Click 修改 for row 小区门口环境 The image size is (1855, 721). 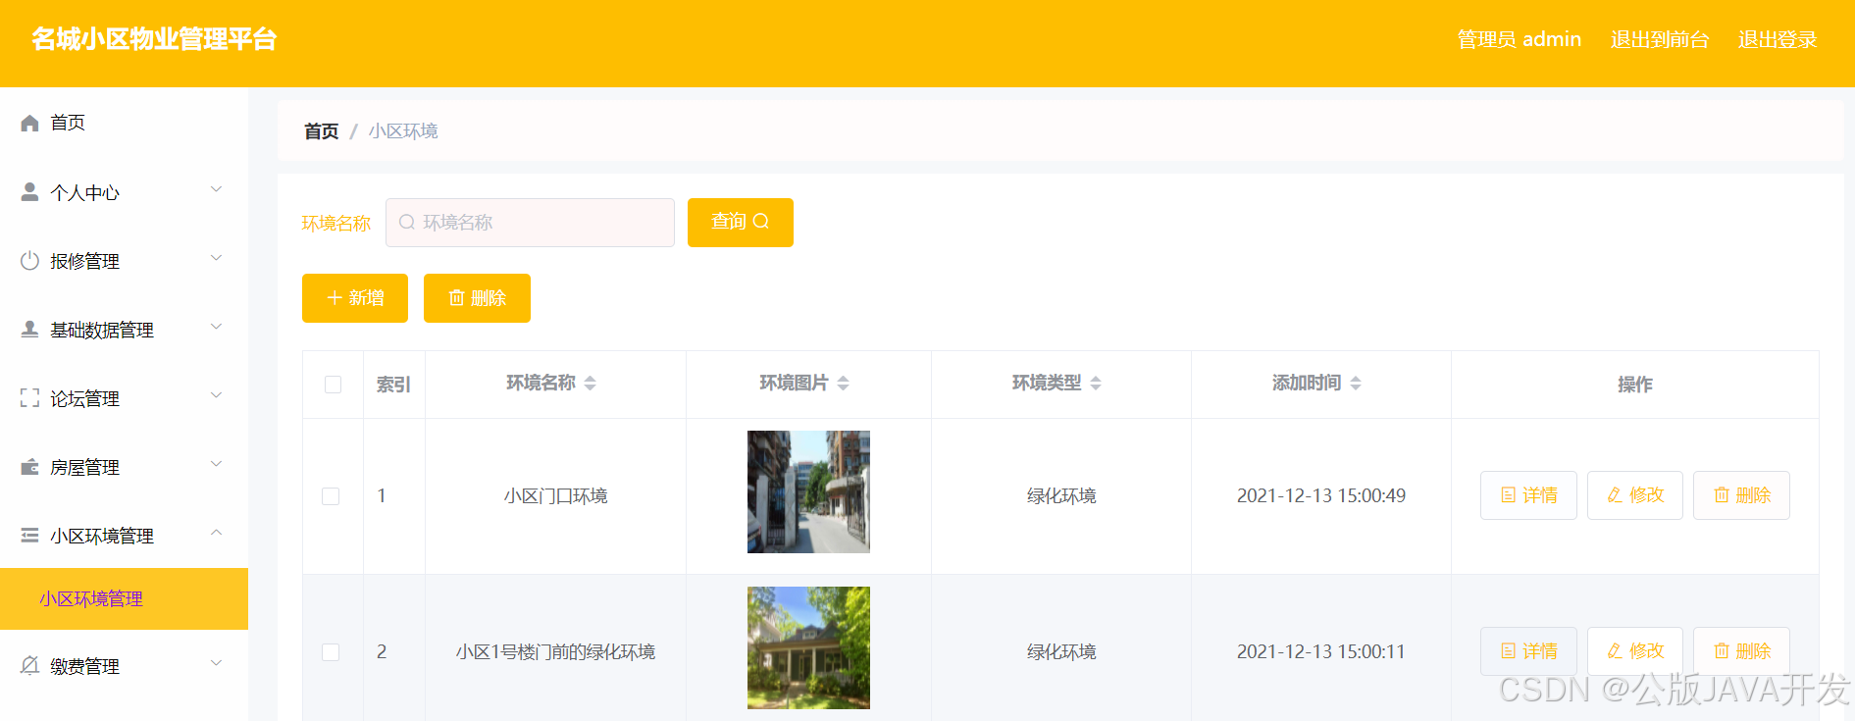pyautogui.click(x=1635, y=495)
